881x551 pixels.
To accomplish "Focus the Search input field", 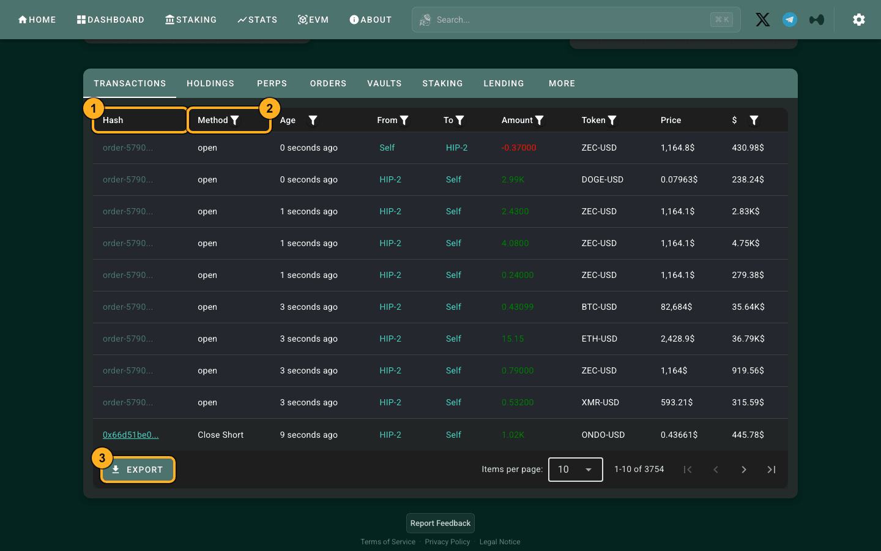I will tap(576, 20).
